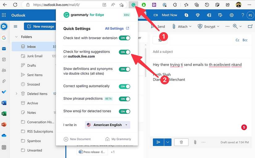Open OneDrive cloud icon in sidebar
The image size is (255, 158).
click(x=4, y=135)
